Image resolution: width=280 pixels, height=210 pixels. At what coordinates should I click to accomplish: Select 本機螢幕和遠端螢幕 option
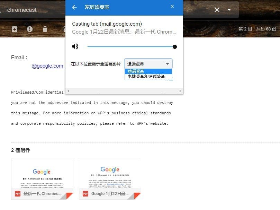pos(148,77)
